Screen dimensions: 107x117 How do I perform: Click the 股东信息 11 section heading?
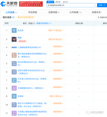point(9,17)
